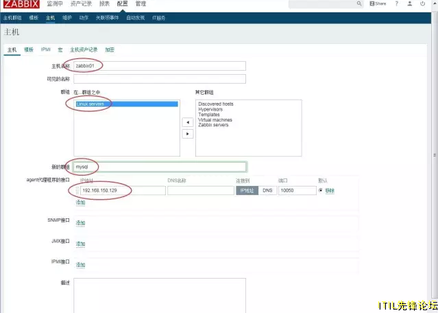The height and width of the screenshot is (313, 438).
Task: Switch to the 加密 tab
Action: 110,50
